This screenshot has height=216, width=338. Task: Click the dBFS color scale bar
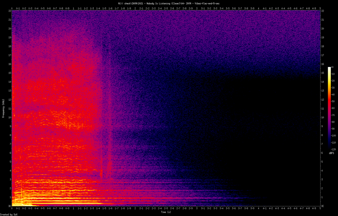click(x=329, y=108)
